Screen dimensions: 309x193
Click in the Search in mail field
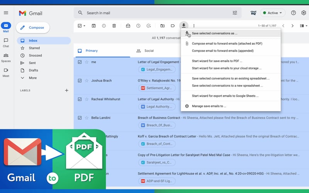pyautogui.click(x=158, y=13)
